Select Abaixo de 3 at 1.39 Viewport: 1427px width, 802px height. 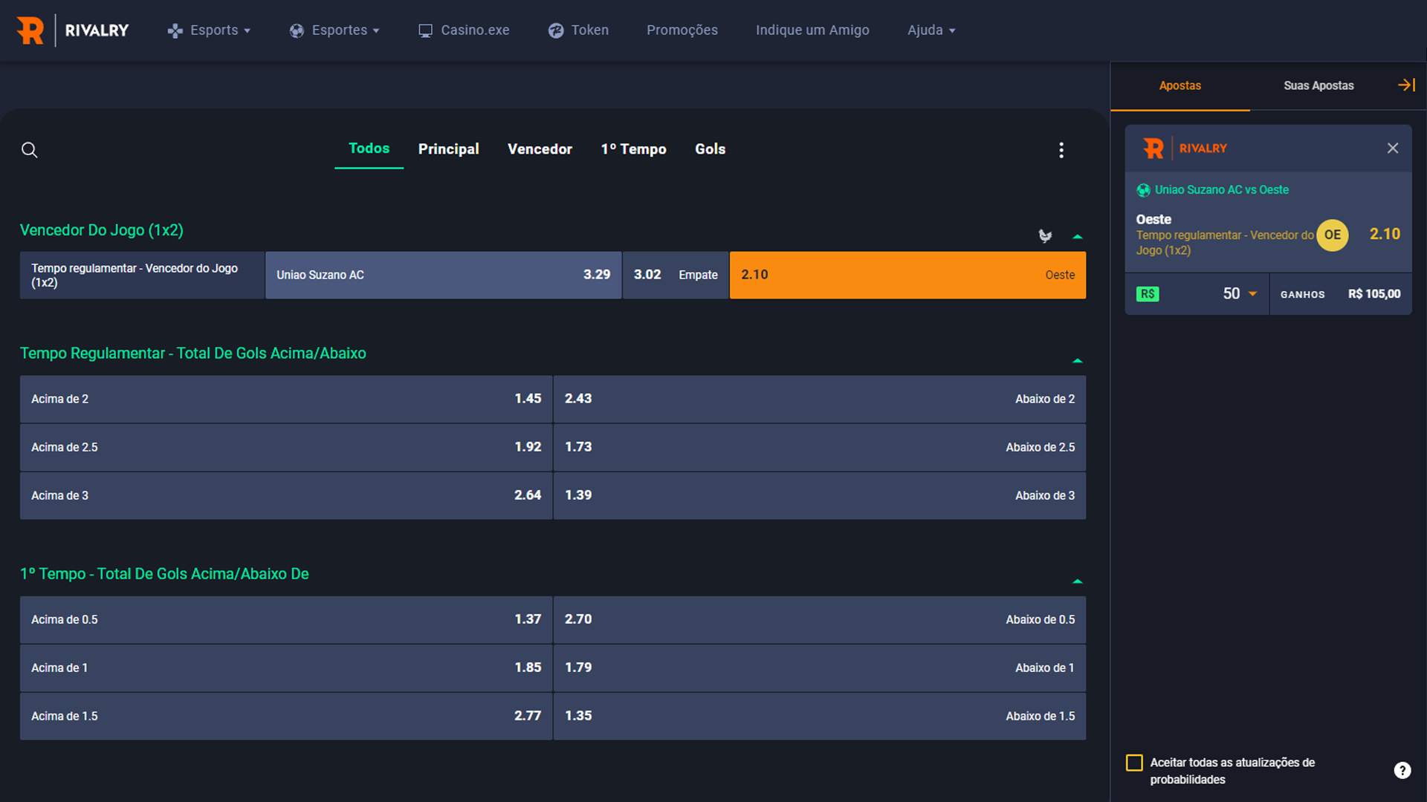click(820, 495)
